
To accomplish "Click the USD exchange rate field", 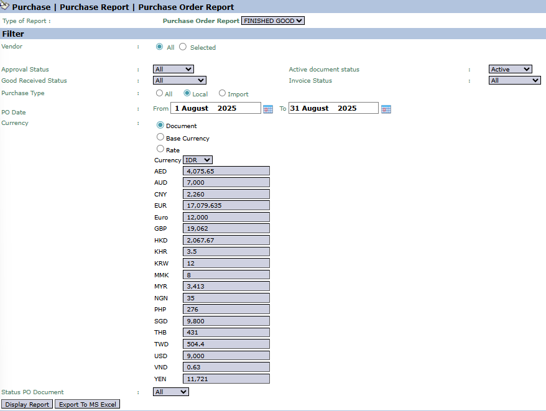I will coord(226,356).
